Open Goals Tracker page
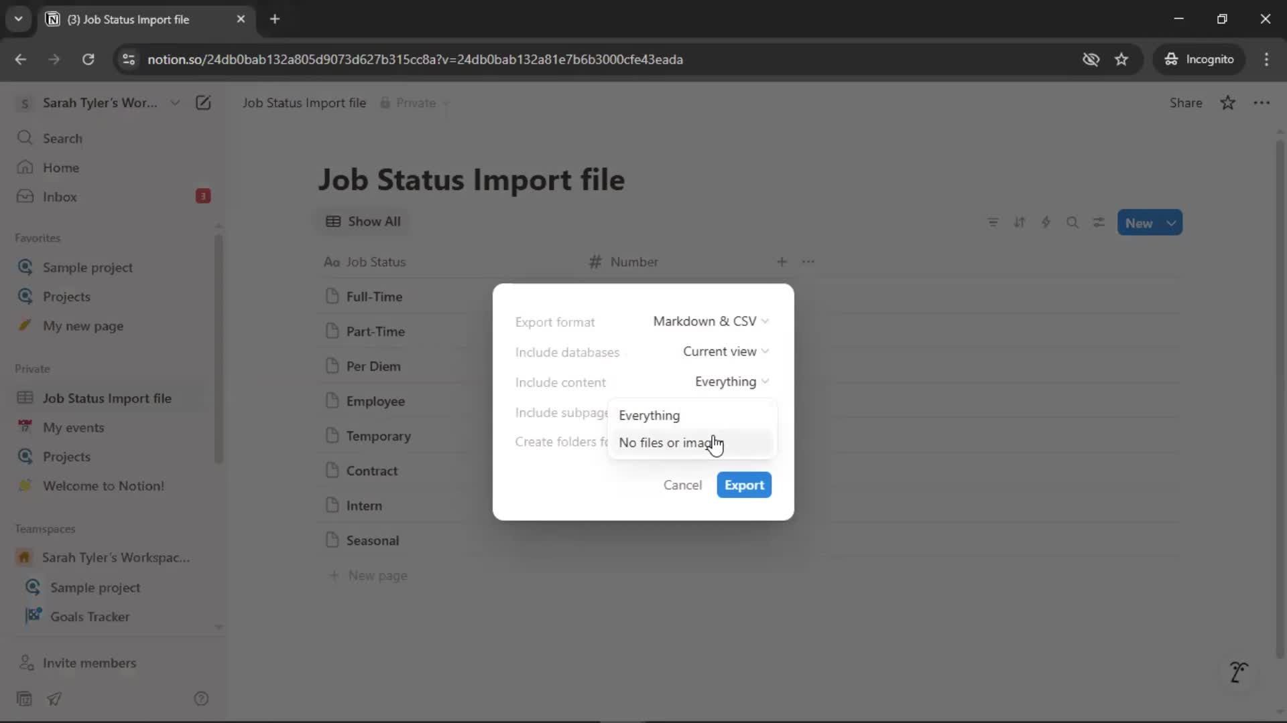 [x=114, y=617]
